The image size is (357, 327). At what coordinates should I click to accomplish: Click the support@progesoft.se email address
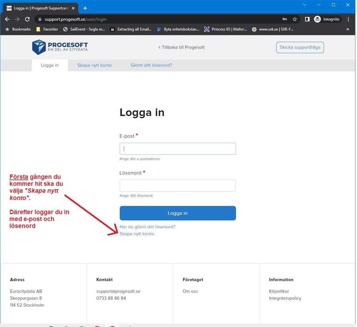click(x=118, y=291)
